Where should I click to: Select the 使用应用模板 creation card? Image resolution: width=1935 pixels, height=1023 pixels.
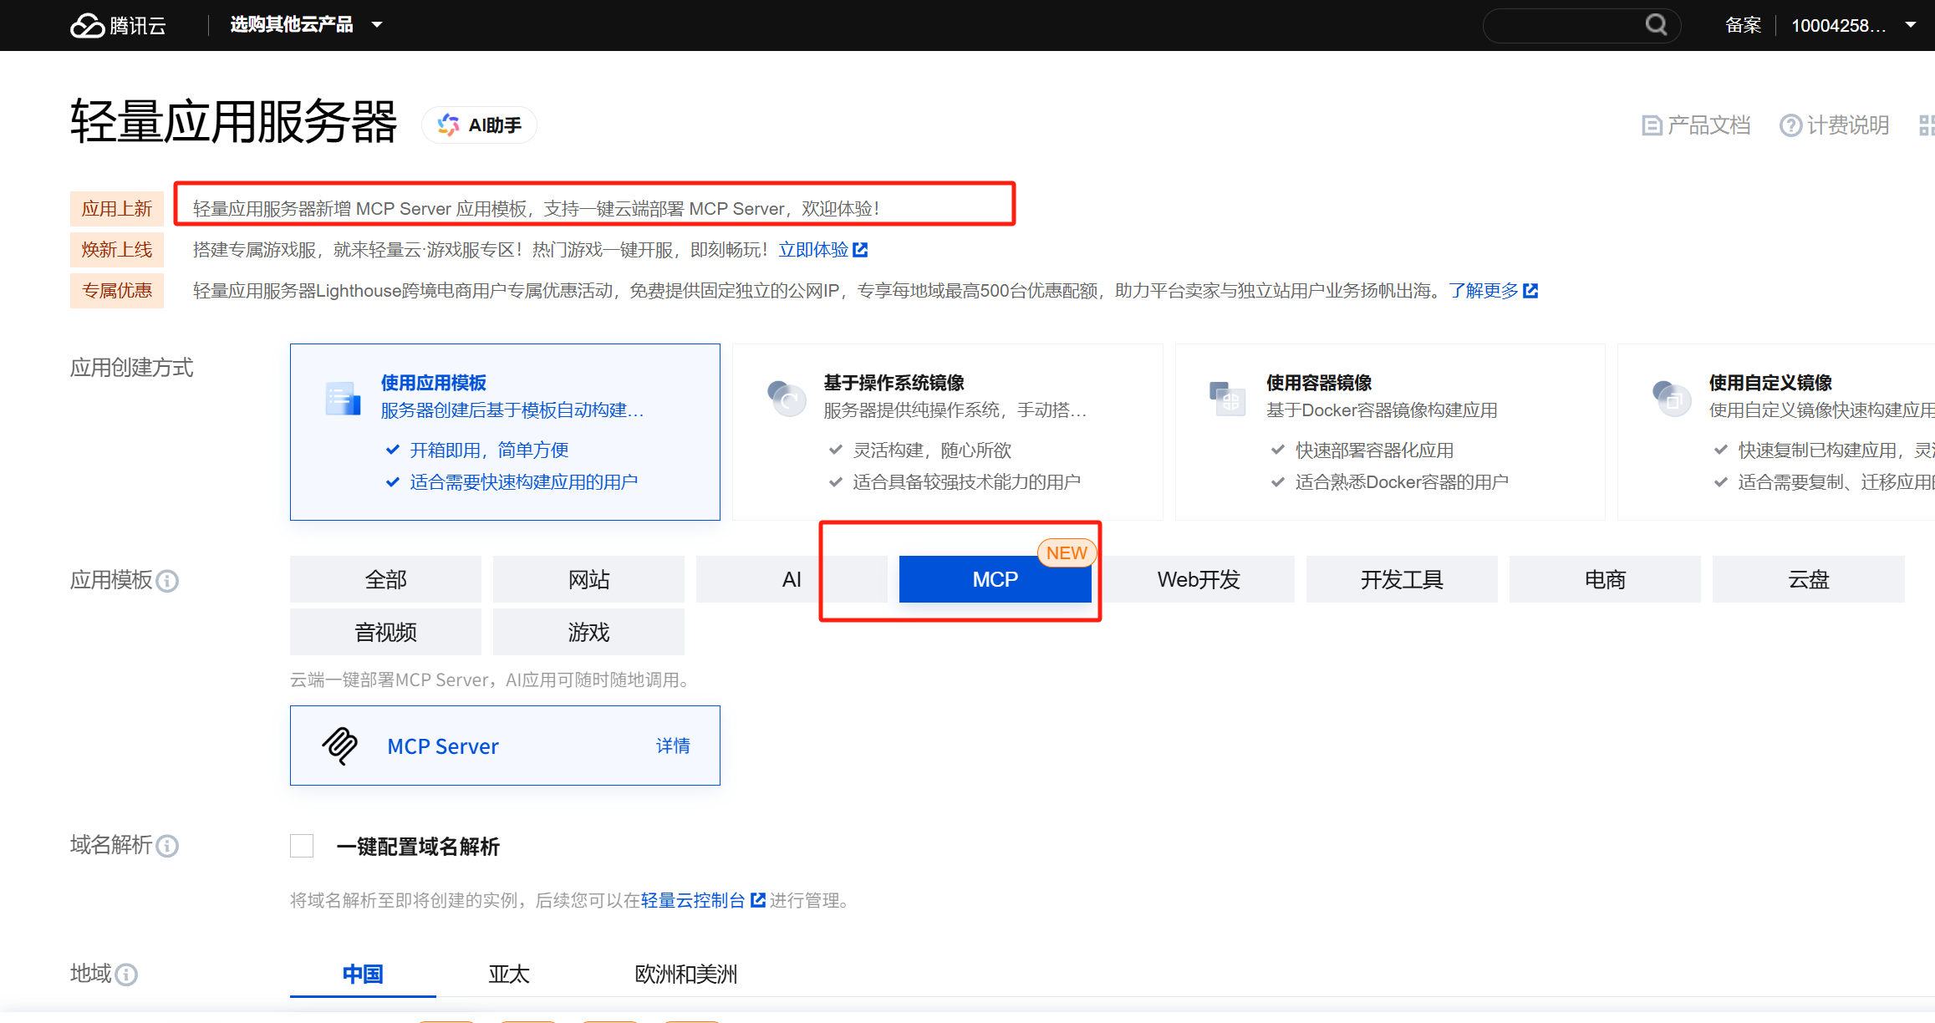[505, 432]
